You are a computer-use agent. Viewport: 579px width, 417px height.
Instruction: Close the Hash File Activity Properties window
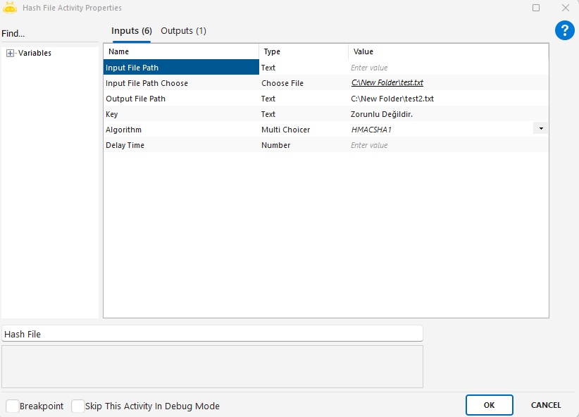tap(565, 8)
